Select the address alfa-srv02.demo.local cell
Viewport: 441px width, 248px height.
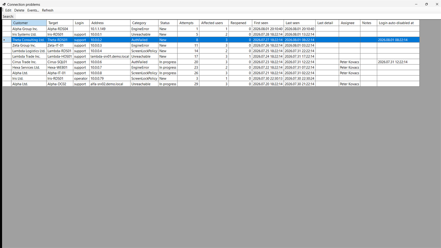tap(110, 84)
